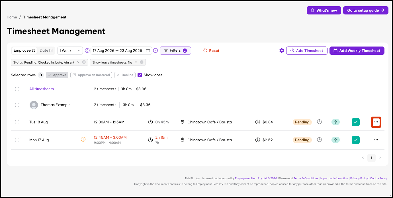Click Home breadcrumb

(x=12, y=17)
